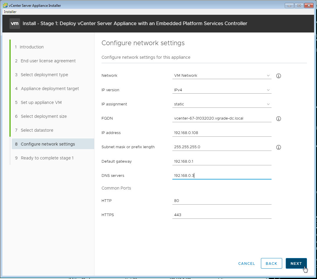Image resolution: width=317 pixels, height=279 pixels.
Task: Click the info icon beside FQDN field
Action: pos(278,119)
